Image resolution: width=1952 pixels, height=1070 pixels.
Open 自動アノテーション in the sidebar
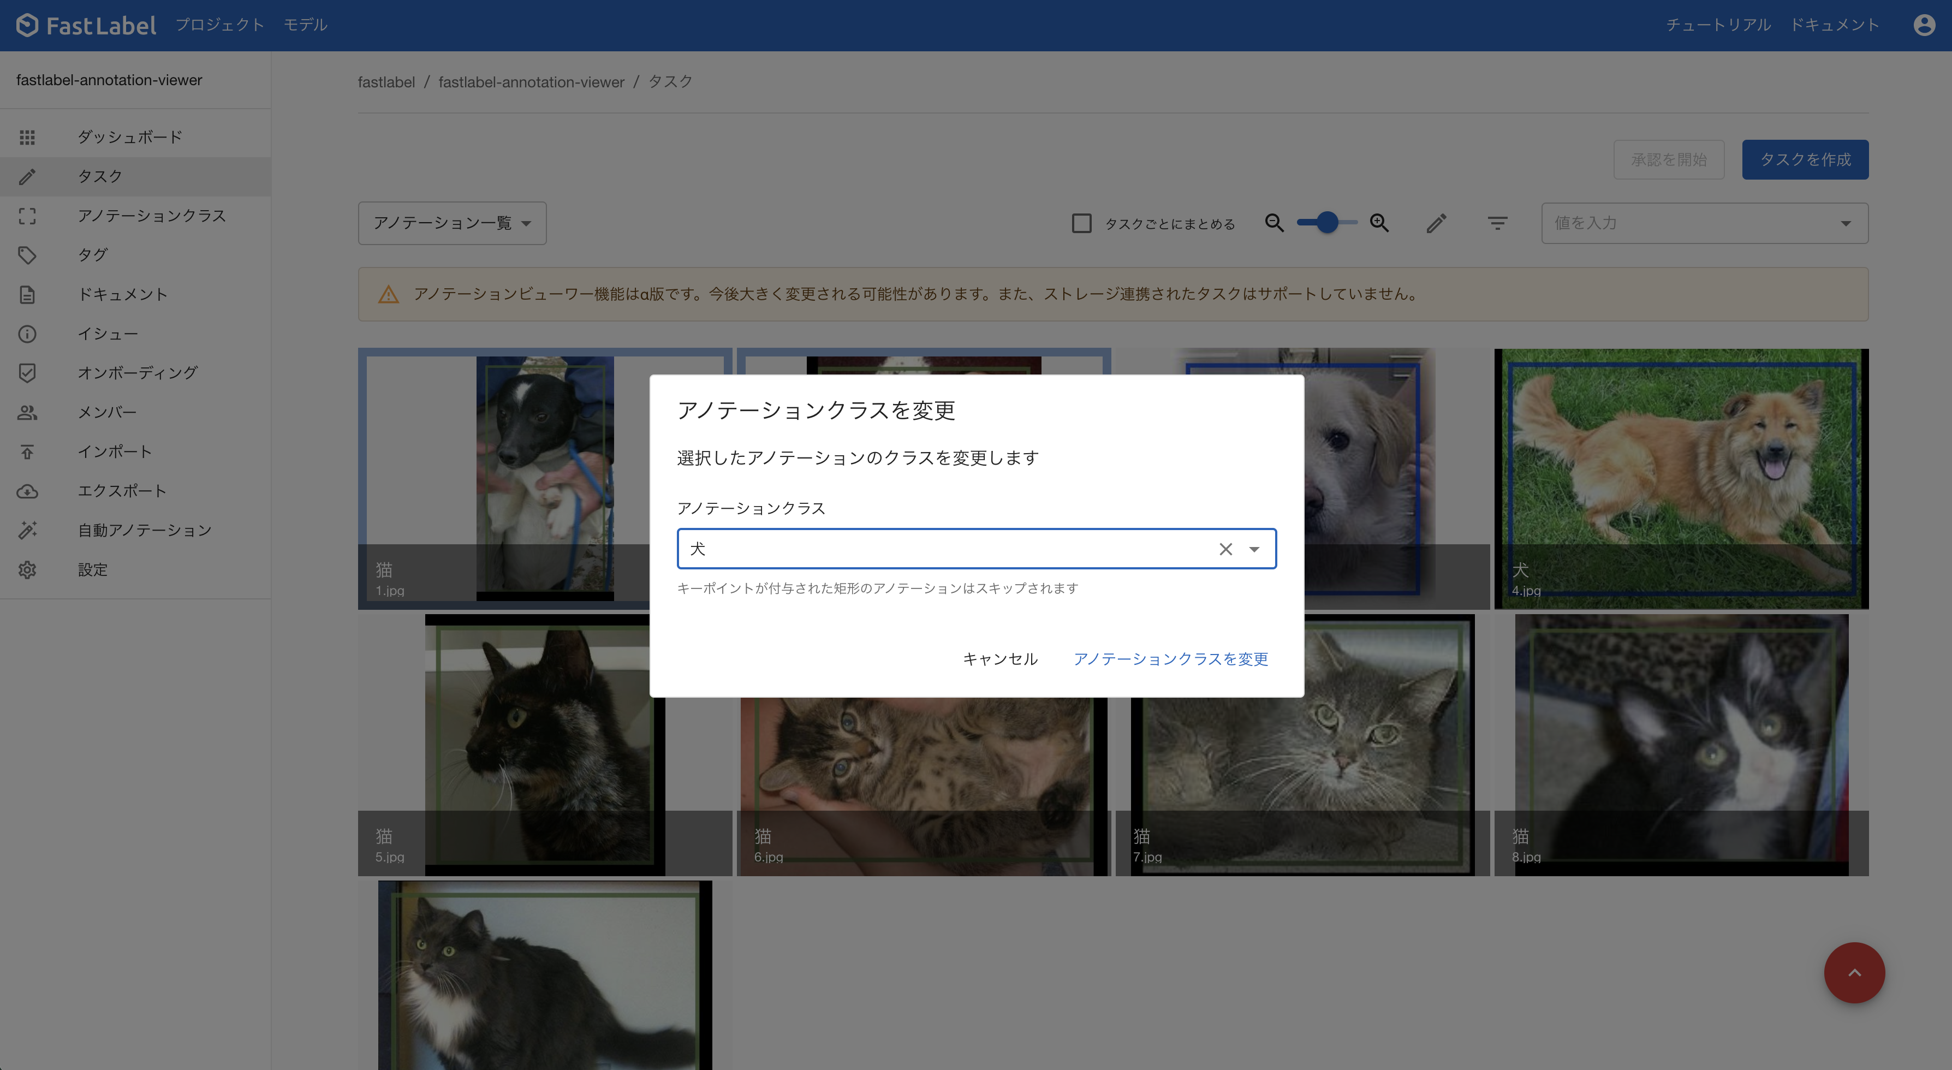pyautogui.click(x=144, y=530)
